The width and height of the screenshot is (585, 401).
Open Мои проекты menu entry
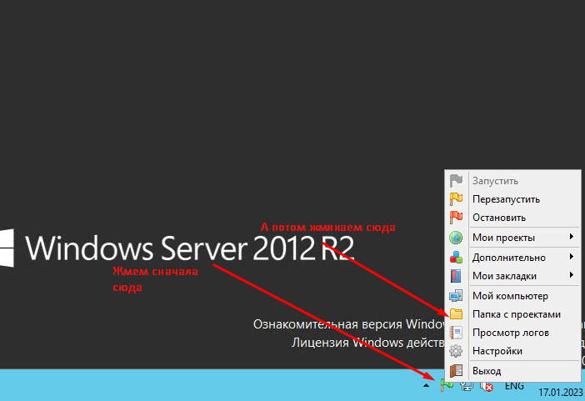tap(512, 238)
